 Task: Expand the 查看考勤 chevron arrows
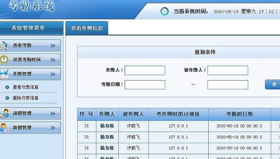coord(53,46)
